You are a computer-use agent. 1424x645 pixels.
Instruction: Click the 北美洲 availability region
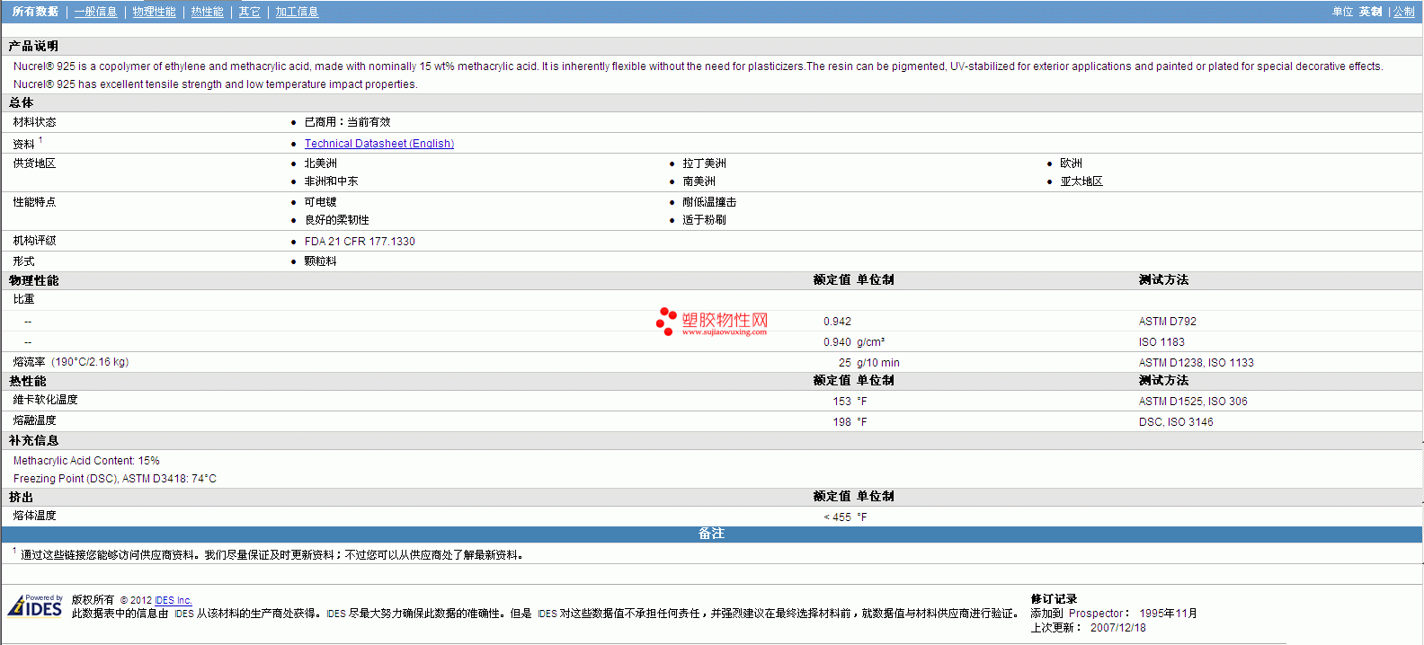[x=321, y=163]
